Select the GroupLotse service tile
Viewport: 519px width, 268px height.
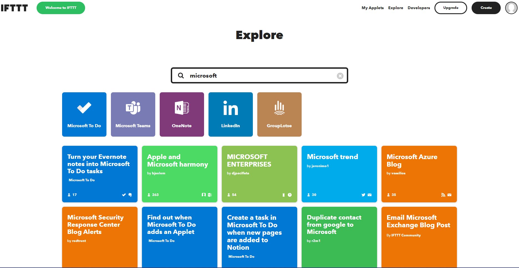(x=279, y=114)
